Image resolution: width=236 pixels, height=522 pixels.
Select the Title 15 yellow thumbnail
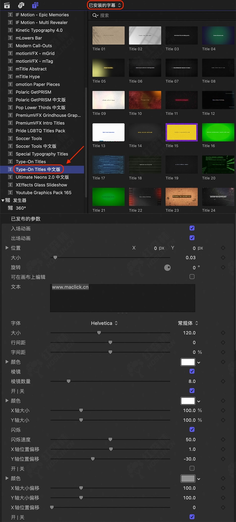(182, 132)
